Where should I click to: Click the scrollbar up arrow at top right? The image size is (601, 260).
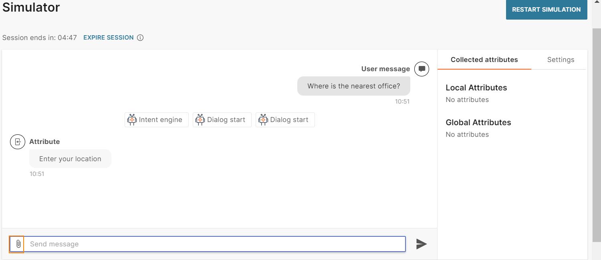(x=596, y=2)
